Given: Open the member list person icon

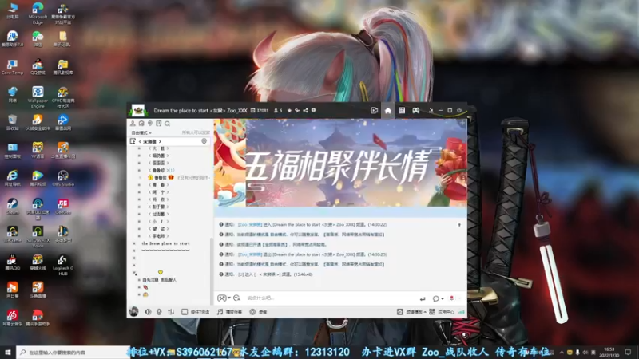Looking at the screenshot, I should click(133, 124).
